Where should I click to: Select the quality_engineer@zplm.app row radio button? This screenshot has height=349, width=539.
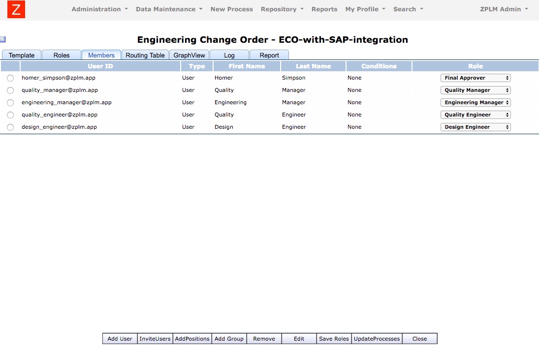10,115
